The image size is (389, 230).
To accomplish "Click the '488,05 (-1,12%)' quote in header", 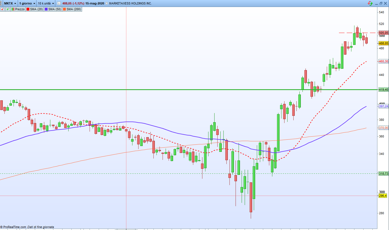I will point(73,4).
